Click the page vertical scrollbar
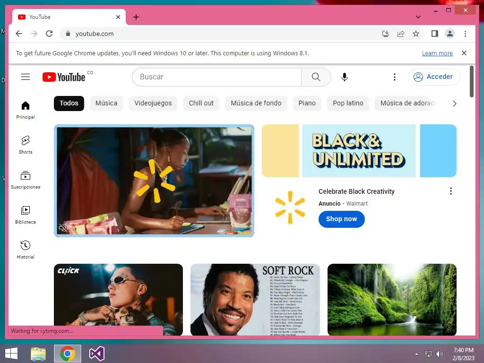The width and height of the screenshot is (484, 363). tap(471, 82)
